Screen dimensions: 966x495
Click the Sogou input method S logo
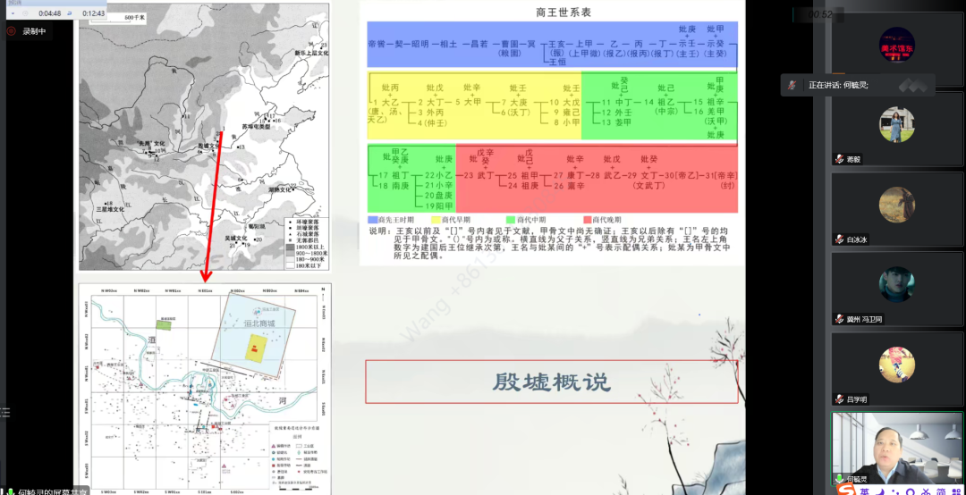(843, 490)
